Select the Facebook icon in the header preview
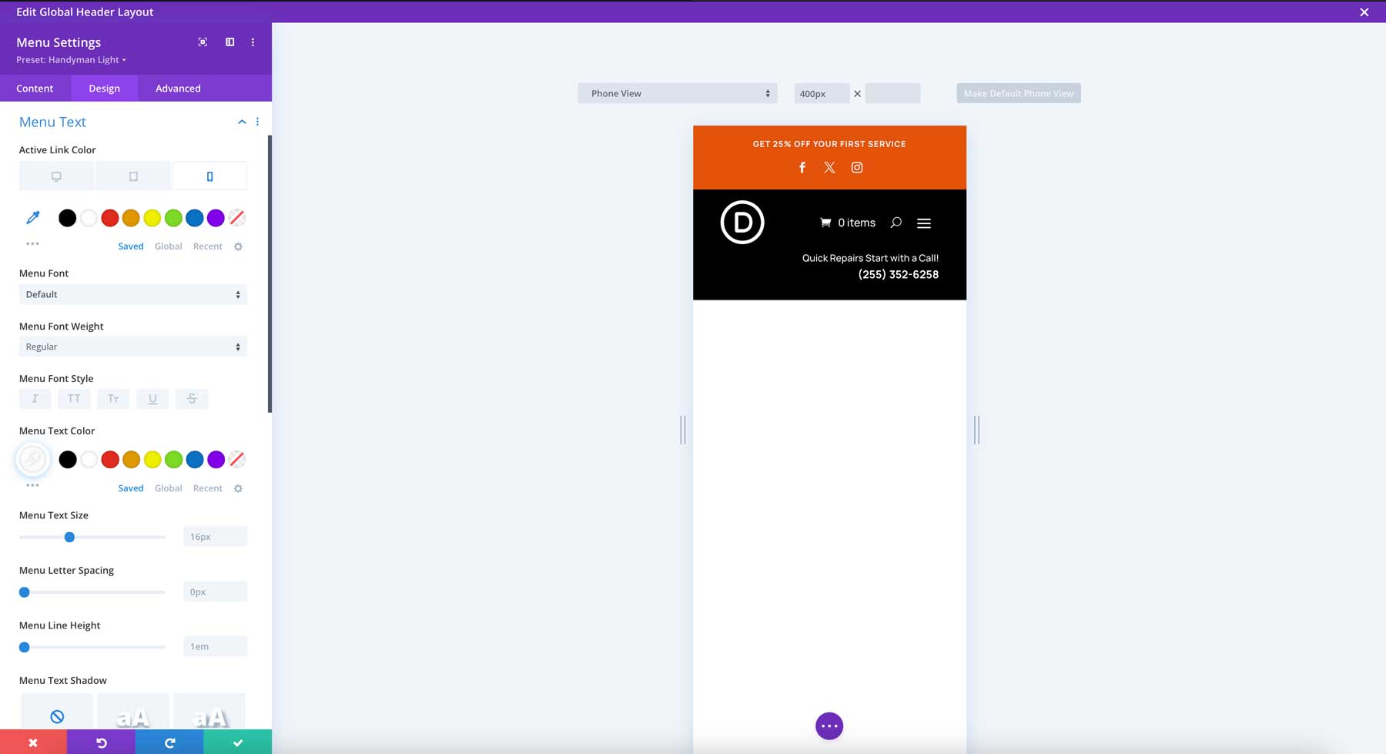 click(x=802, y=167)
